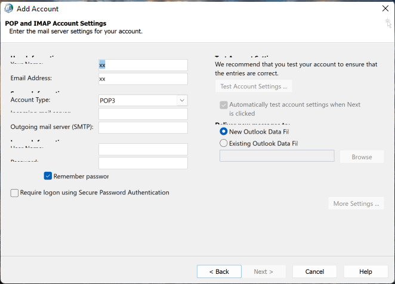Click the Outgoing mail server (SMTP) field
This screenshot has width=395, height=284.
[143, 127]
